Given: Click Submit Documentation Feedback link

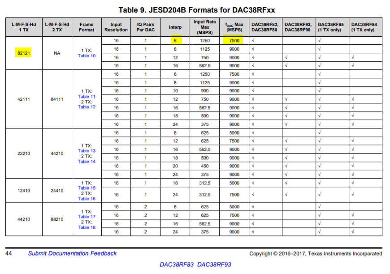Looking at the screenshot, I should [x=72, y=253].
